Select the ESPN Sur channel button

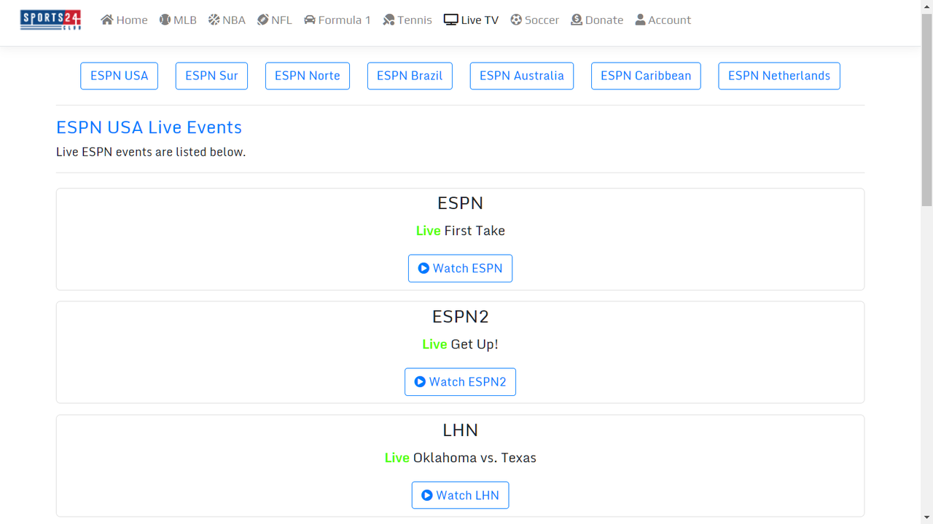click(x=211, y=76)
